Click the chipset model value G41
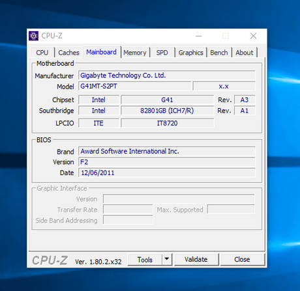This screenshot has width=300, height=291. coord(167,100)
